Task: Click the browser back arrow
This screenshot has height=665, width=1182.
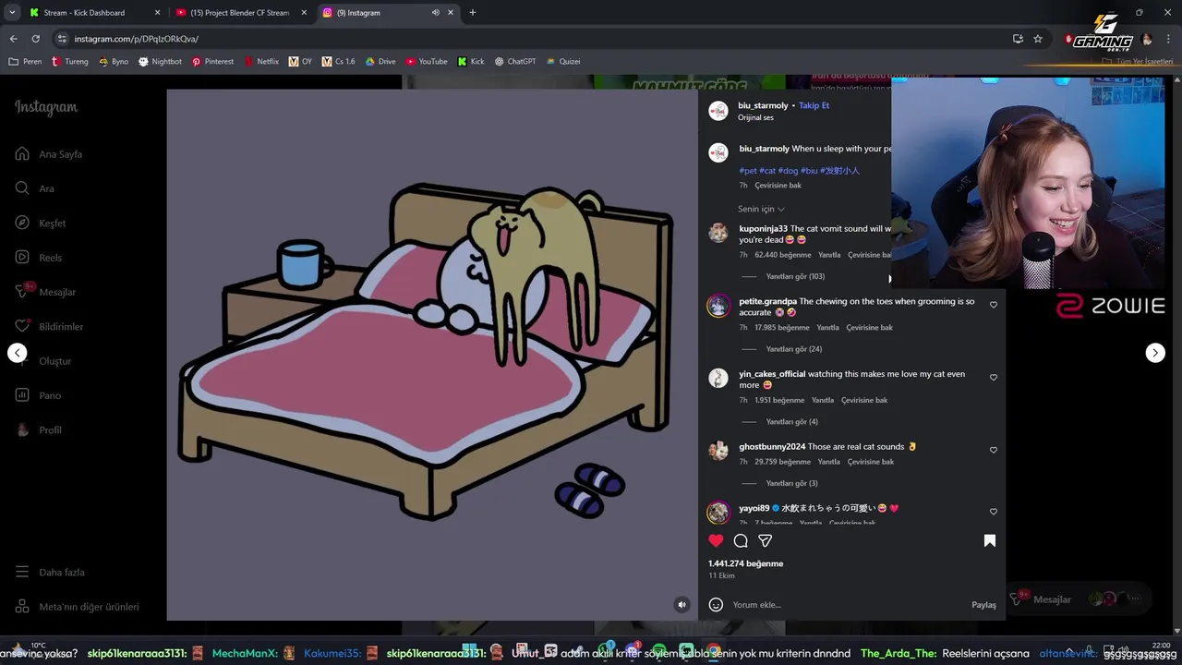Action: [x=13, y=39]
